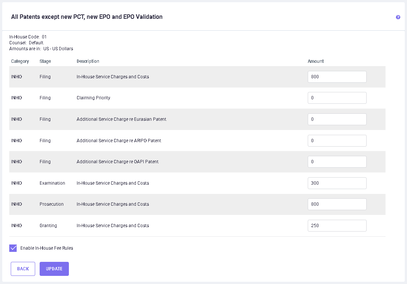Focus the amount field for Claiming Priority

pyautogui.click(x=337, y=98)
